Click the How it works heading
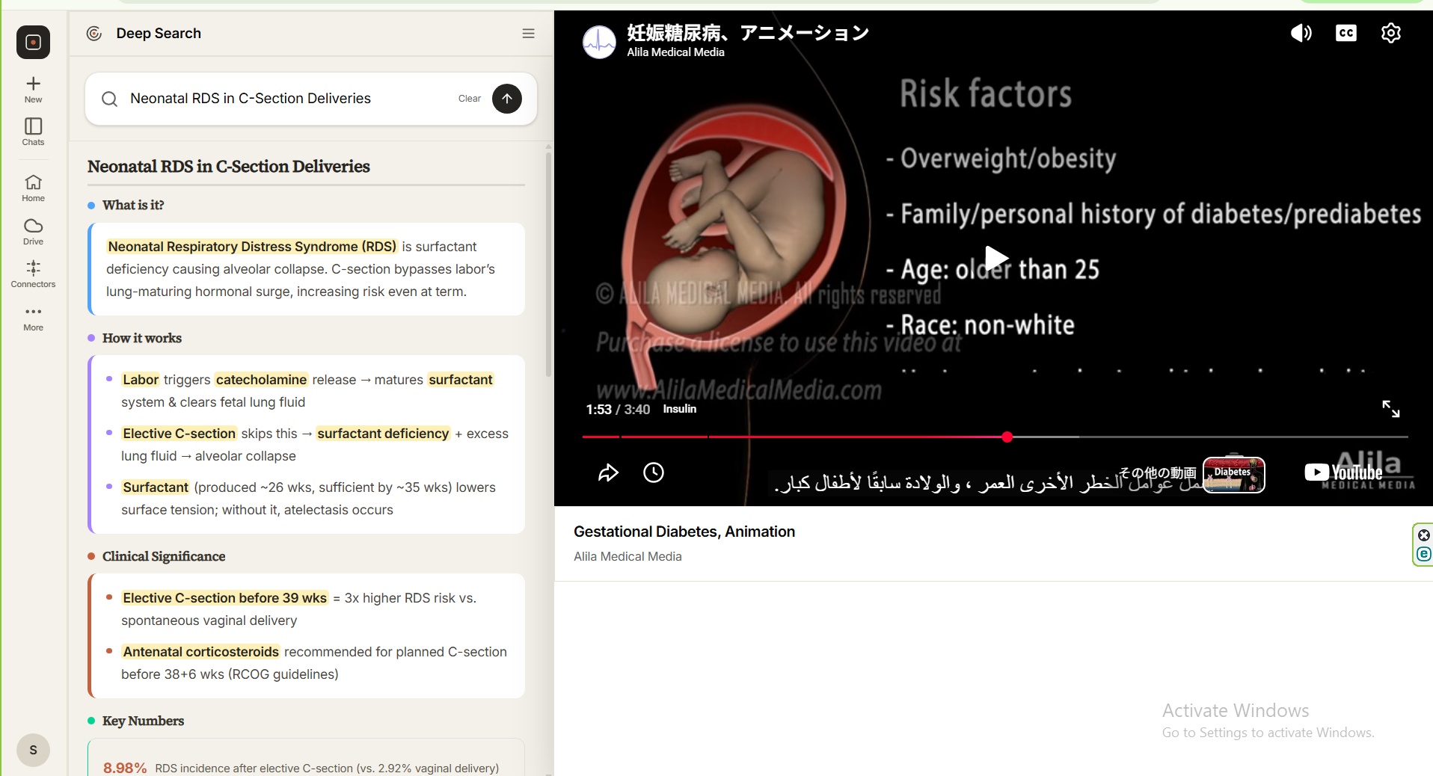Viewport: 1433px width, 776px height. [142, 338]
